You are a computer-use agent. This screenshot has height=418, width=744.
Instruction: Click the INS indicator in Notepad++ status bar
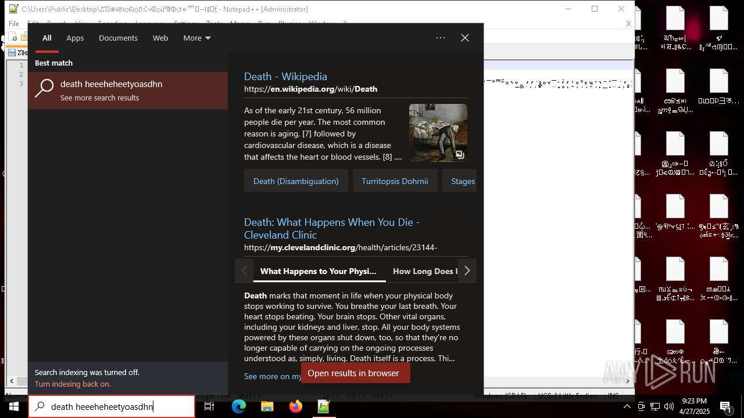[x=614, y=395]
